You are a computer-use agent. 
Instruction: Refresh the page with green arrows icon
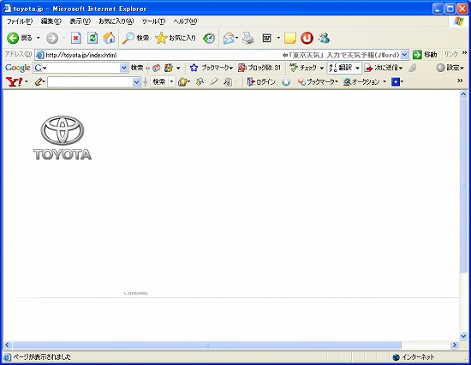[92, 38]
